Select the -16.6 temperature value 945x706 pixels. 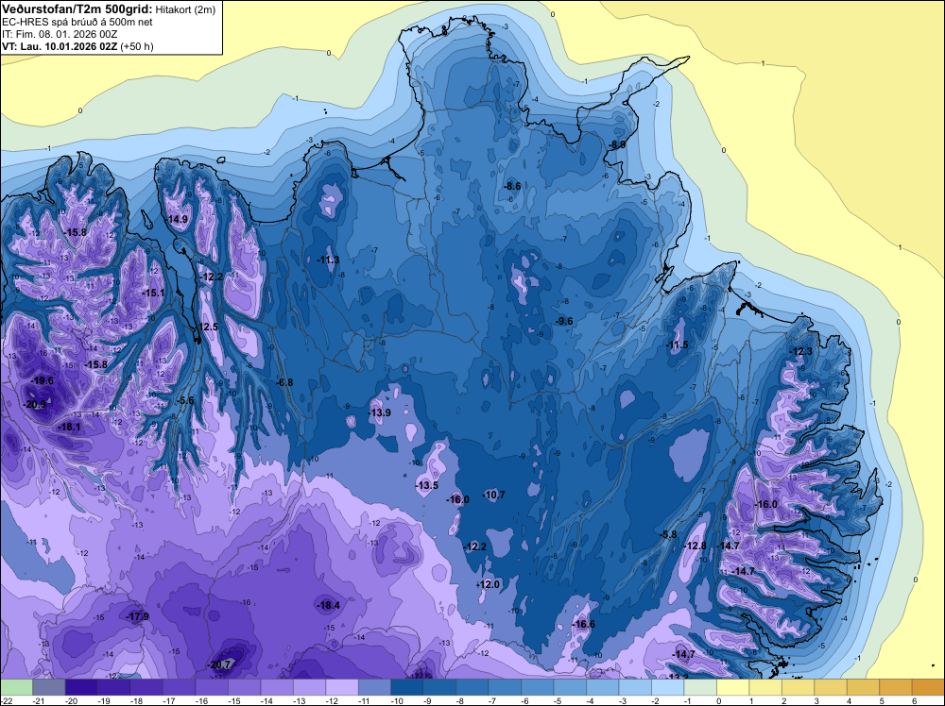pyautogui.click(x=583, y=624)
